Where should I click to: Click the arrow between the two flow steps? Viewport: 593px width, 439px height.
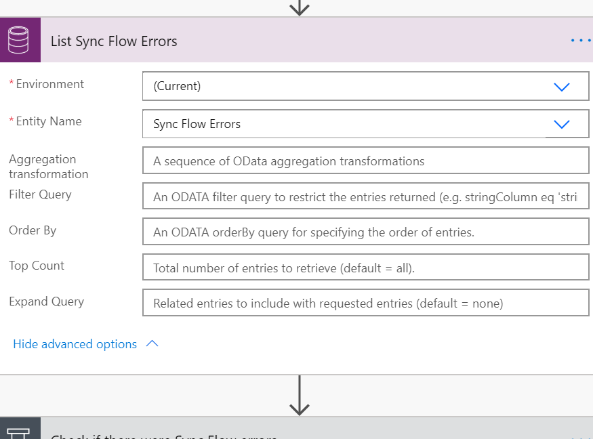pyautogui.click(x=299, y=402)
